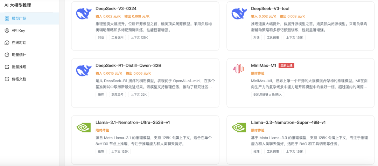
Task: Click the 输入 0.0015 元/K price
Action: [x=109, y=73]
